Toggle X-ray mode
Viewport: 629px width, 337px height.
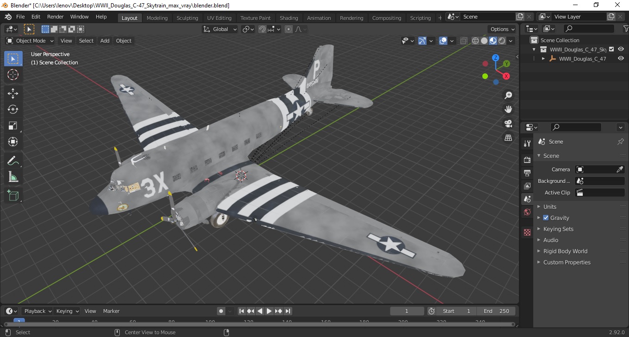point(464,41)
